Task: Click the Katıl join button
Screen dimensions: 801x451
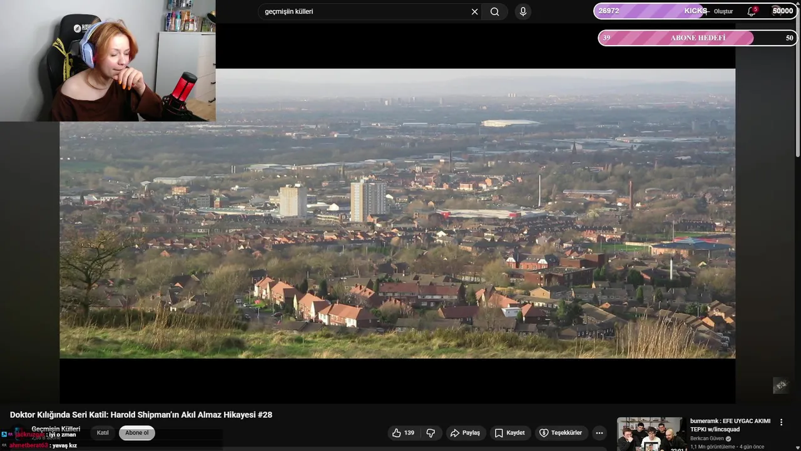Action: [x=103, y=433]
